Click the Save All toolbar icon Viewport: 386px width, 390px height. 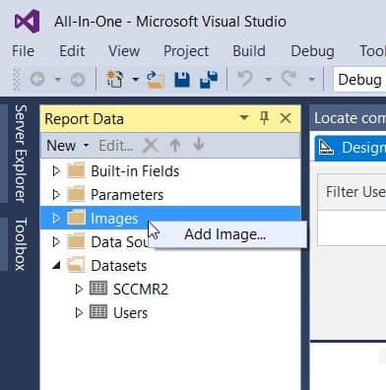209,80
